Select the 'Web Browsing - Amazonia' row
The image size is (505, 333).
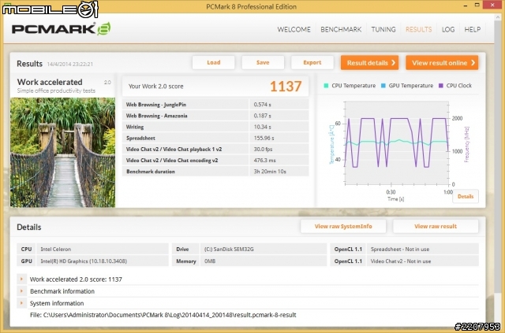point(215,116)
